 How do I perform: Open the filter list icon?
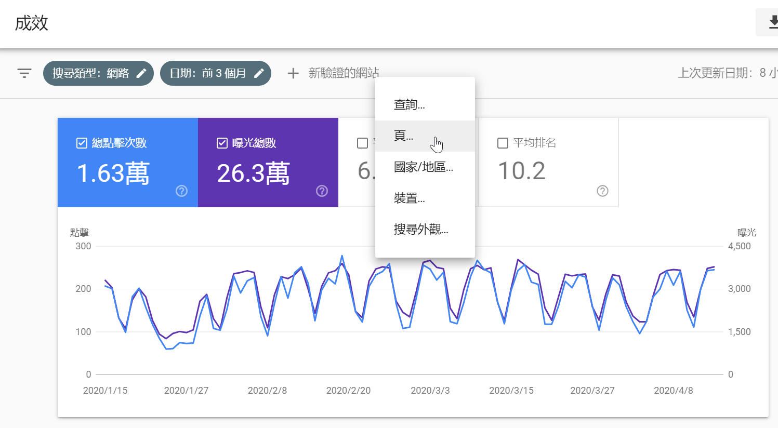(x=24, y=73)
